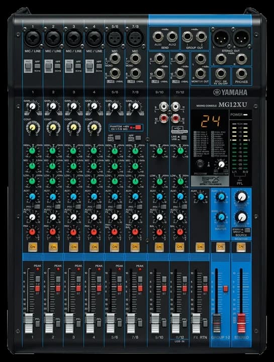Click channel 9/10 green LOW EQ knob
274x362 pixels.
[x=159, y=181]
